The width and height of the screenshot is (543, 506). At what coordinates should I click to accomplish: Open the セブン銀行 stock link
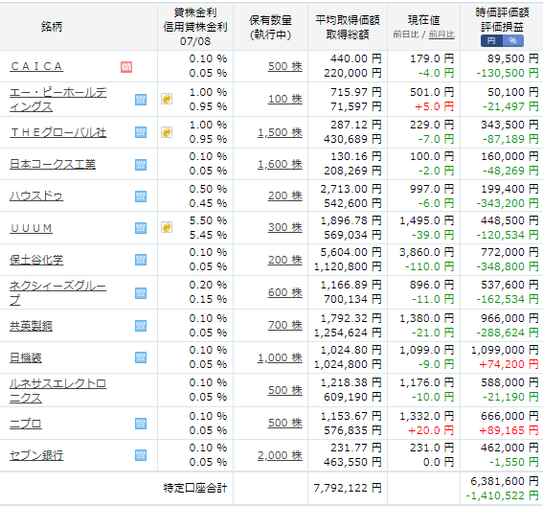coord(36,455)
